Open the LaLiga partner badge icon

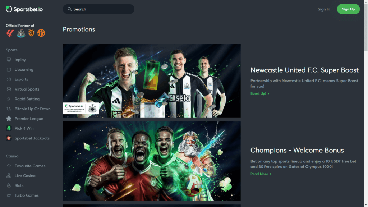10,33
